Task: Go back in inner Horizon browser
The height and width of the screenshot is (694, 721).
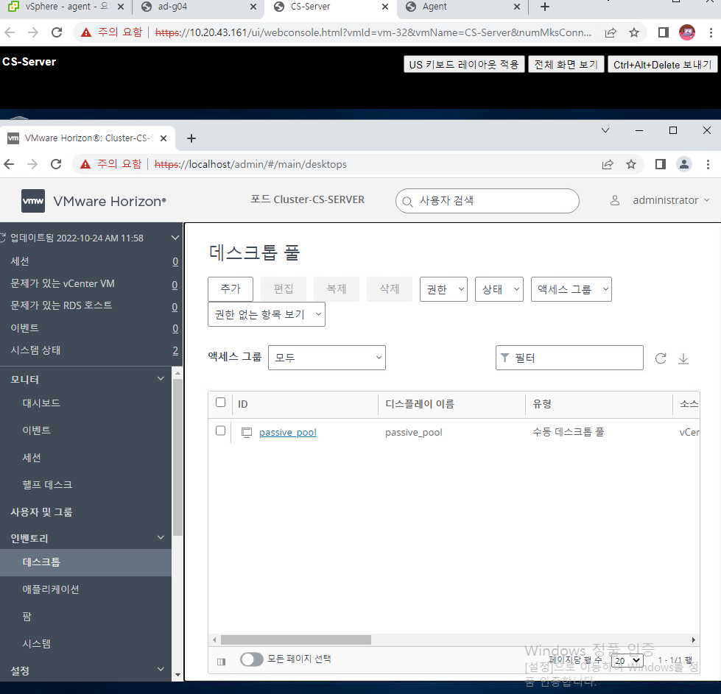Action: coord(9,164)
